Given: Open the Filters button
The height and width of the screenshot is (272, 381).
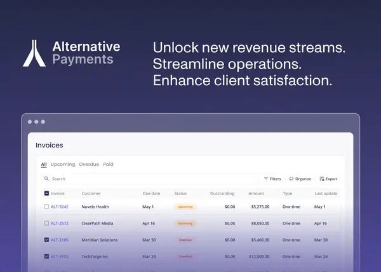Looking at the screenshot, I should point(272,179).
